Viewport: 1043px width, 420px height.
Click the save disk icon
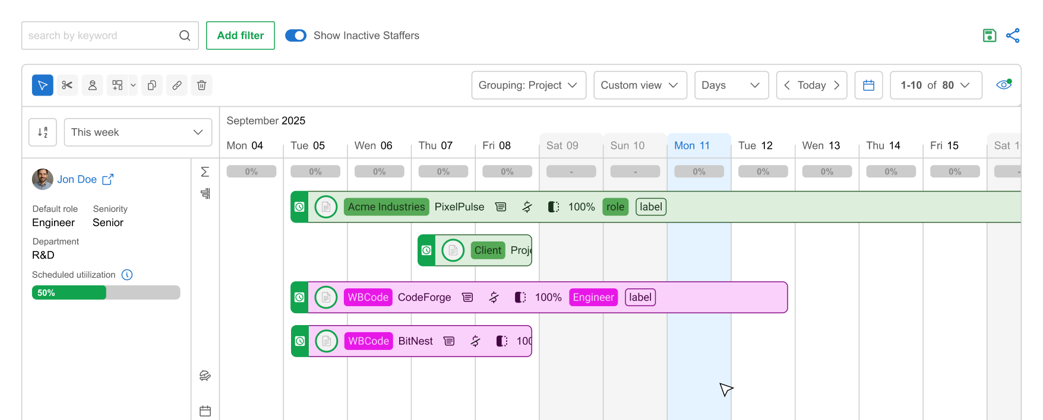pyautogui.click(x=990, y=36)
